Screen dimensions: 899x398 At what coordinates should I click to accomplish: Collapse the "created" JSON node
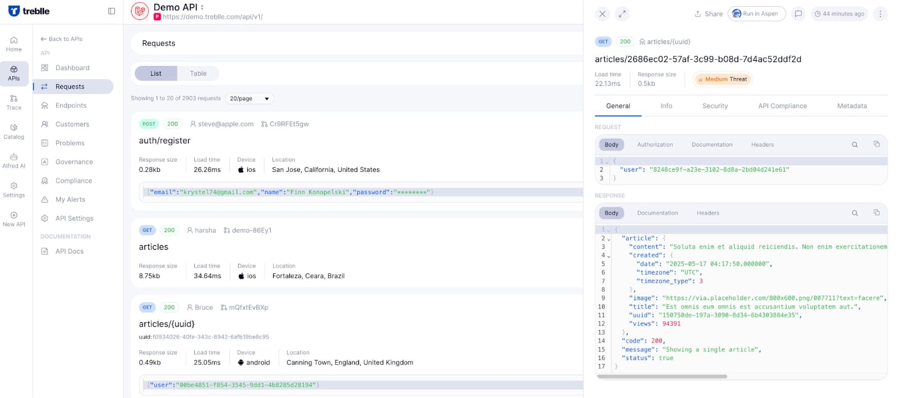(x=609, y=256)
